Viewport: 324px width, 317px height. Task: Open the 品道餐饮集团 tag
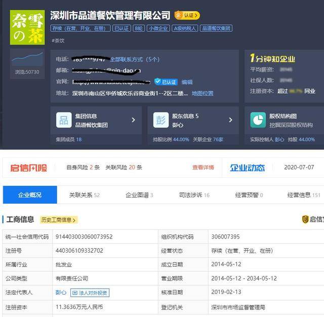tap(216, 28)
